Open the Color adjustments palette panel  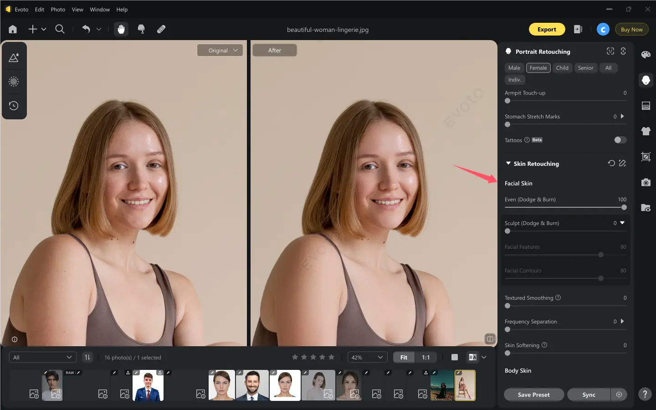pos(646,55)
